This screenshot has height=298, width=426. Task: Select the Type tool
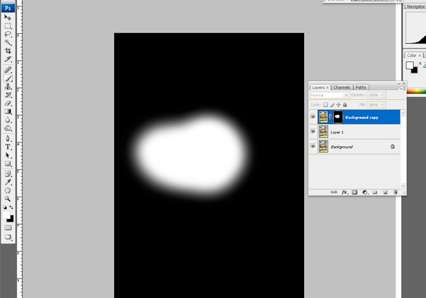pos(8,147)
